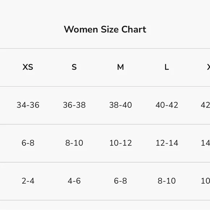Click the 38-40 measurement cell
Screen dimensions: 210x210
[121, 105]
